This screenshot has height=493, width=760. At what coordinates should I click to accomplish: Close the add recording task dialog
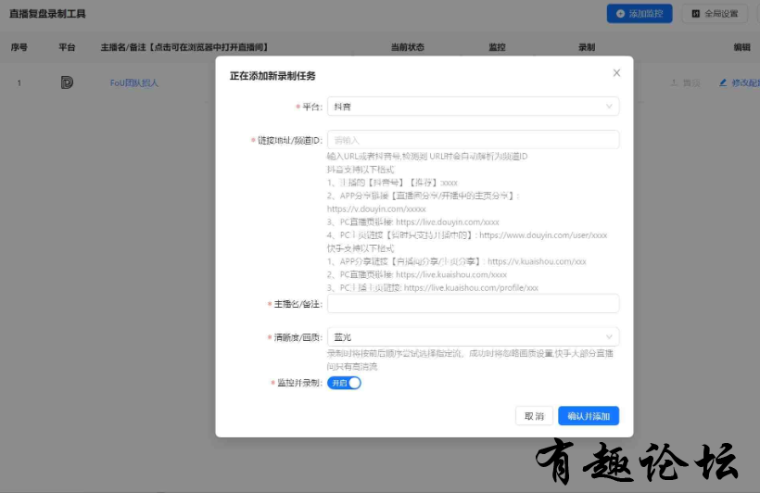(616, 72)
